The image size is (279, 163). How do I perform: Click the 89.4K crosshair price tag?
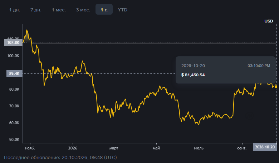pyautogui.click(x=14, y=73)
